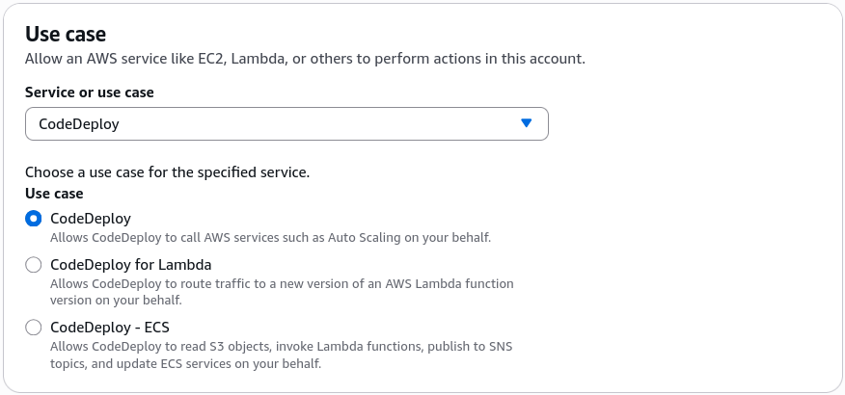Click version on your behalf description line

(x=116, y=301)
